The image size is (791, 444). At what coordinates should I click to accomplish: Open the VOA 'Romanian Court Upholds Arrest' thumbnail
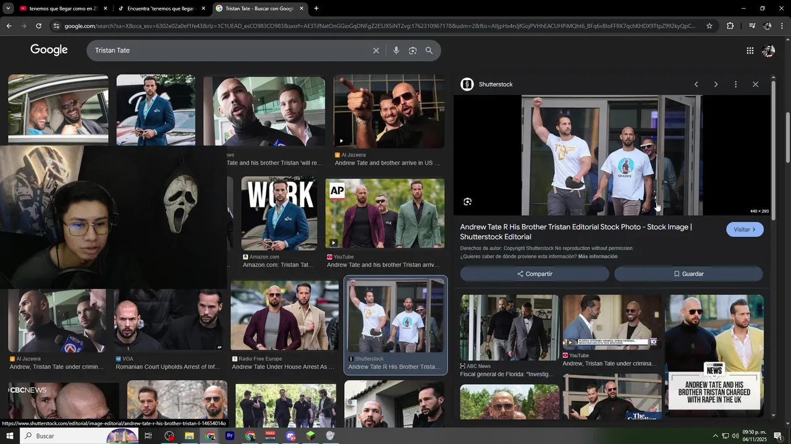[x=168, y=320]
